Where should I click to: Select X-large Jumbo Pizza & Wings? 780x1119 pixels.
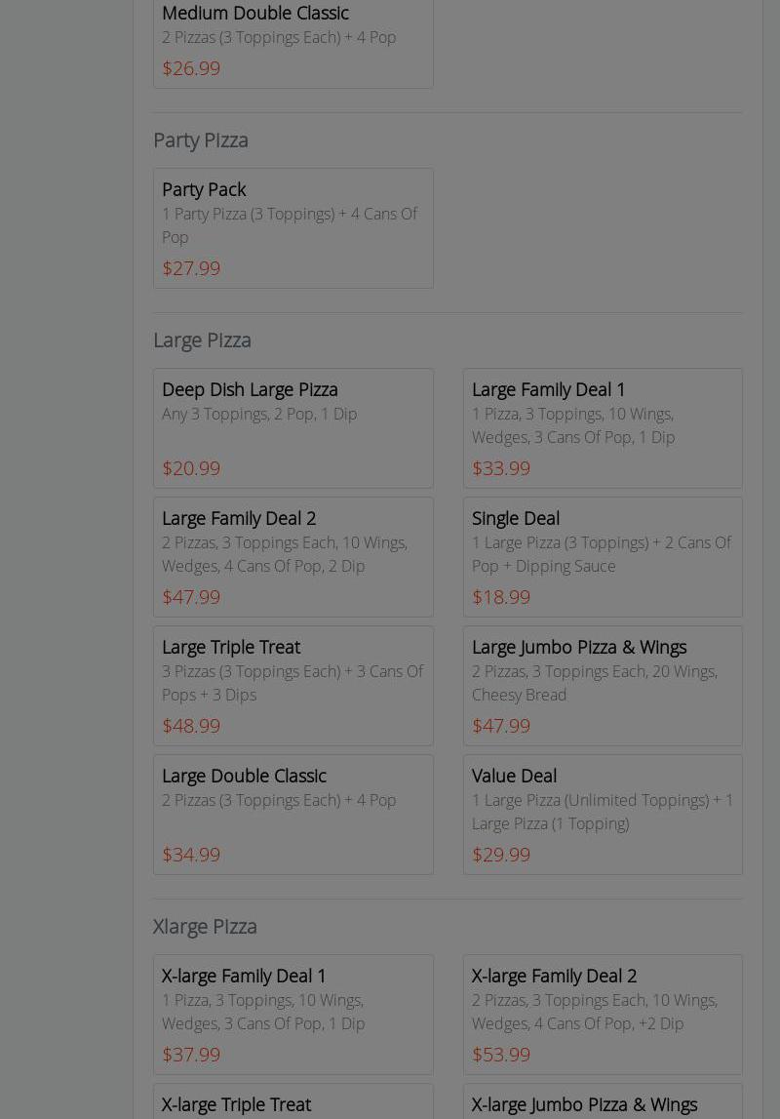coord(584,1103)
